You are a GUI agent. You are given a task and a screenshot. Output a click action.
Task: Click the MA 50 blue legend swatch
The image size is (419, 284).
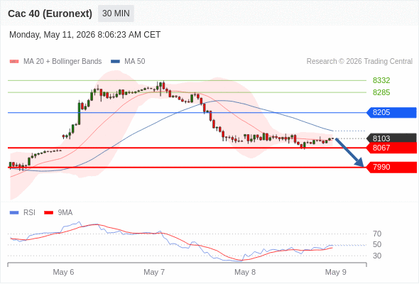[115, 62]
